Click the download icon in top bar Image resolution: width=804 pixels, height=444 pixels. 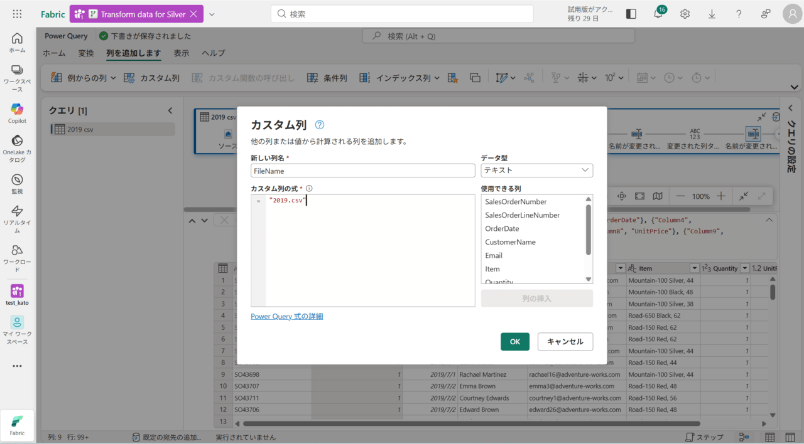pos(712,14)
